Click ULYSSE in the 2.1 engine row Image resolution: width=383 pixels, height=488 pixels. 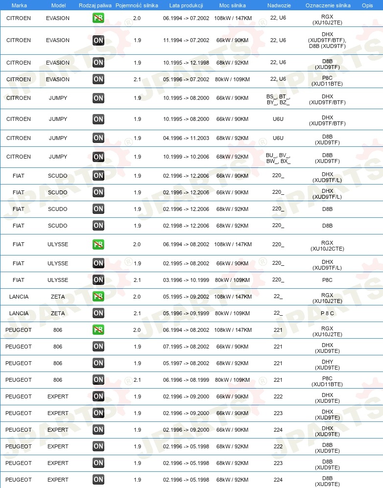(x=58, y=280)
